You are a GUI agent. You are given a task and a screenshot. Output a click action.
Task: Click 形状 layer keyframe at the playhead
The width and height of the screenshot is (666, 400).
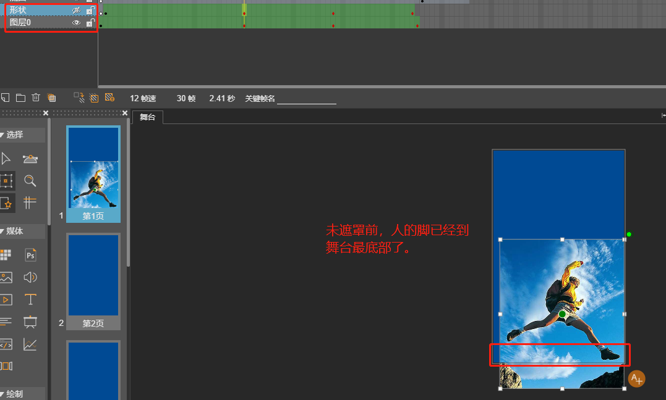(244, 14)
